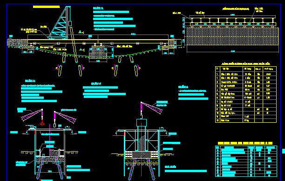Select the row of I-beams in the top-right section
Viewport: 285px width, 181px height.
tap(233, 21)
